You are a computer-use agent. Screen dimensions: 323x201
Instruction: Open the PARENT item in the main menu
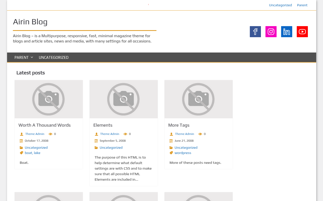pyautogui.click(x=21, y=58)
